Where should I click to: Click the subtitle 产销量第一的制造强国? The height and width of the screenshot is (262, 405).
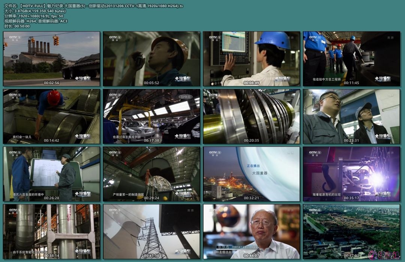tap(128, 194)
